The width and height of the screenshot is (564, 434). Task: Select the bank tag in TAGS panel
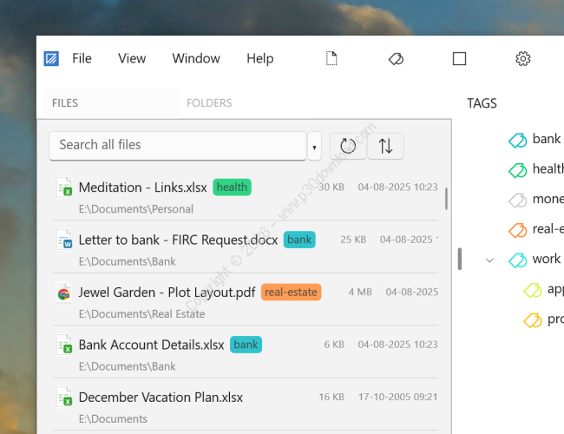point(546,139)
